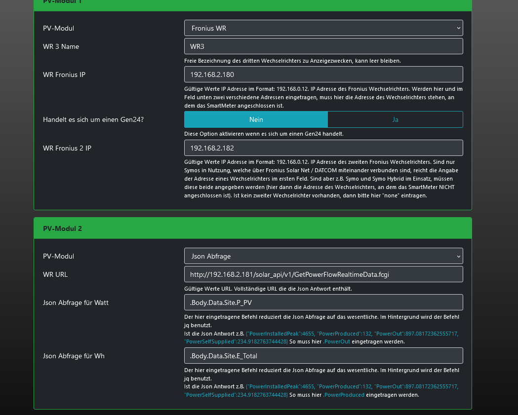Select Nein for the Gen24 option
Screen dimensions: 518x415
pyautogui.click(x=256, y=119)
